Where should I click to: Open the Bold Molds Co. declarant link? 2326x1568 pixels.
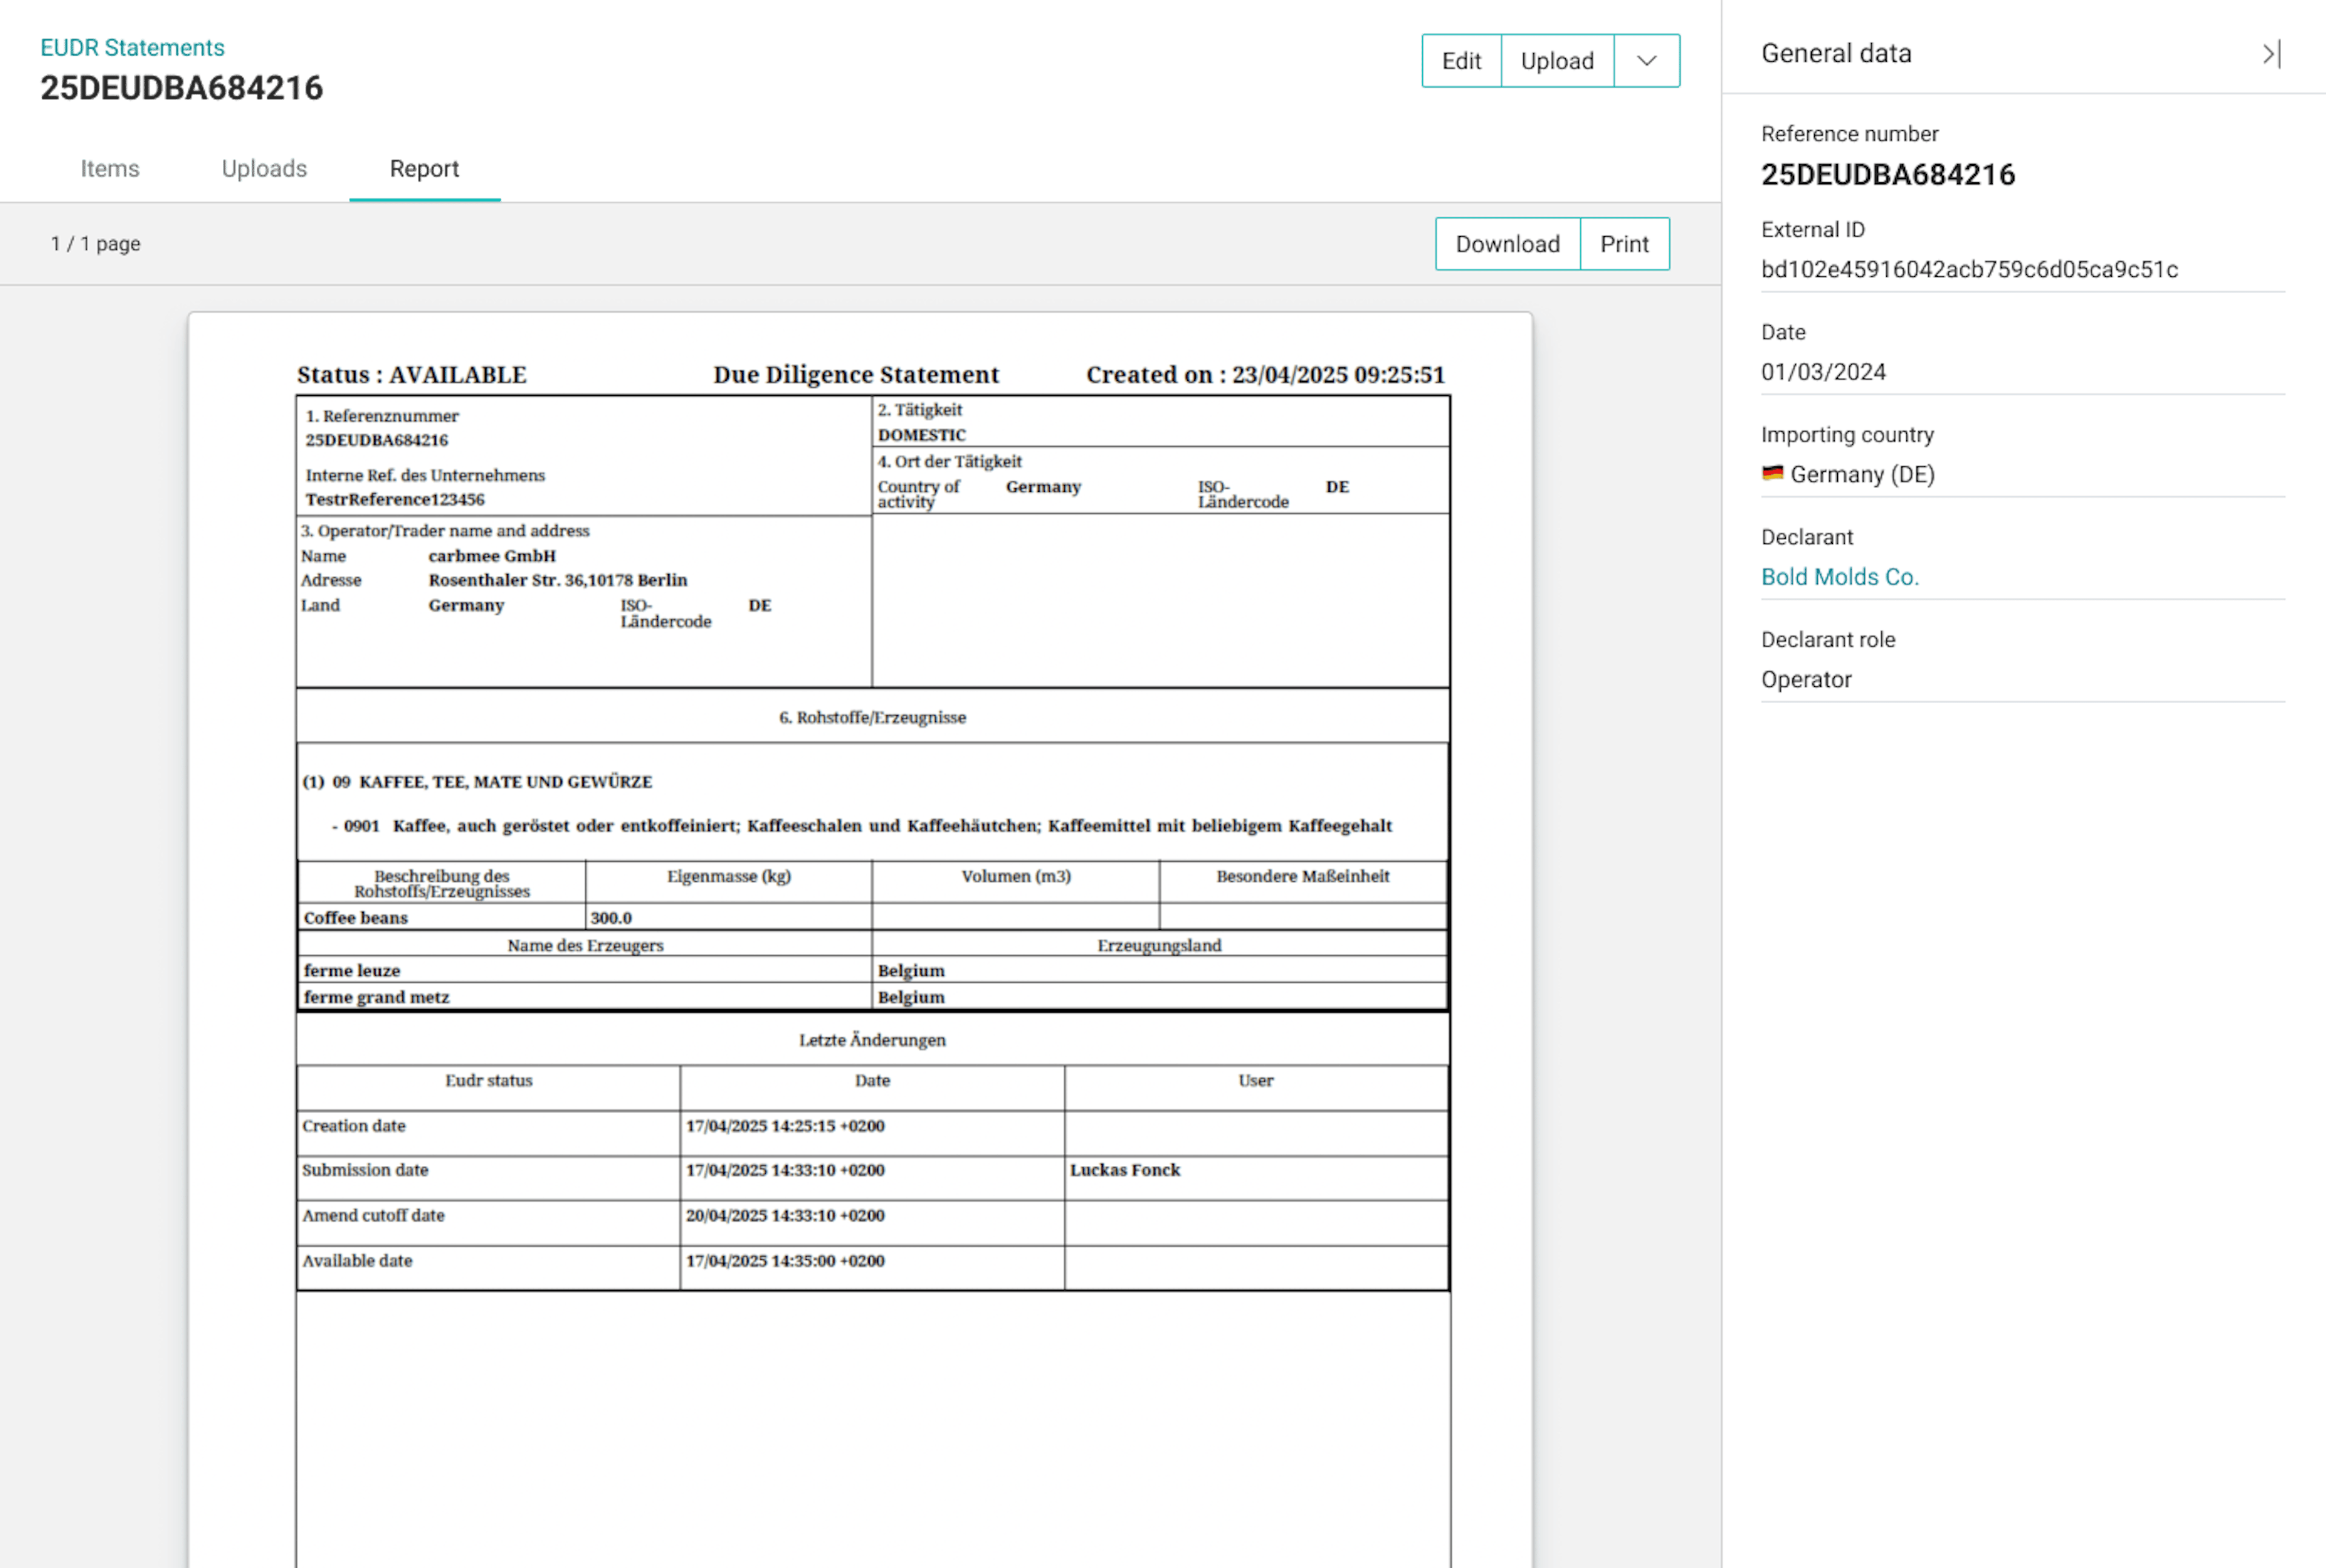[x=1840, y=576]
